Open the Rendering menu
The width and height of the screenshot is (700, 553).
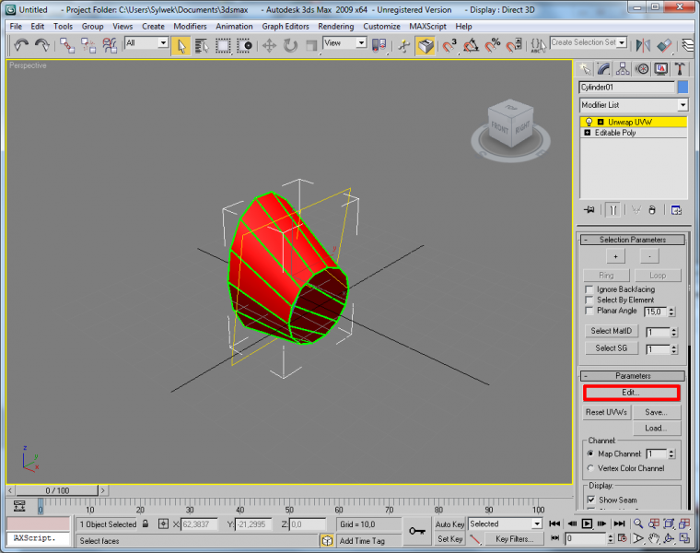tap(335, 27)
